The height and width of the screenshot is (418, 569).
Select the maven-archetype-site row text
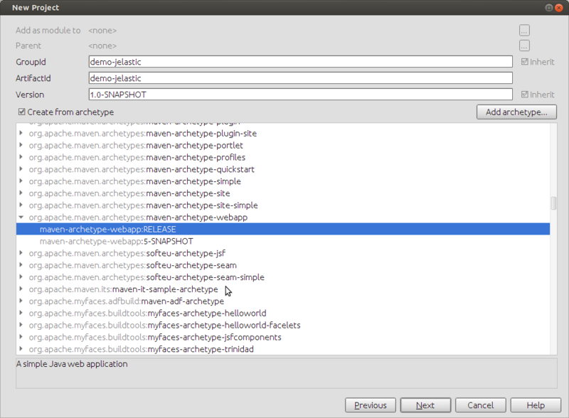(129, 193)
